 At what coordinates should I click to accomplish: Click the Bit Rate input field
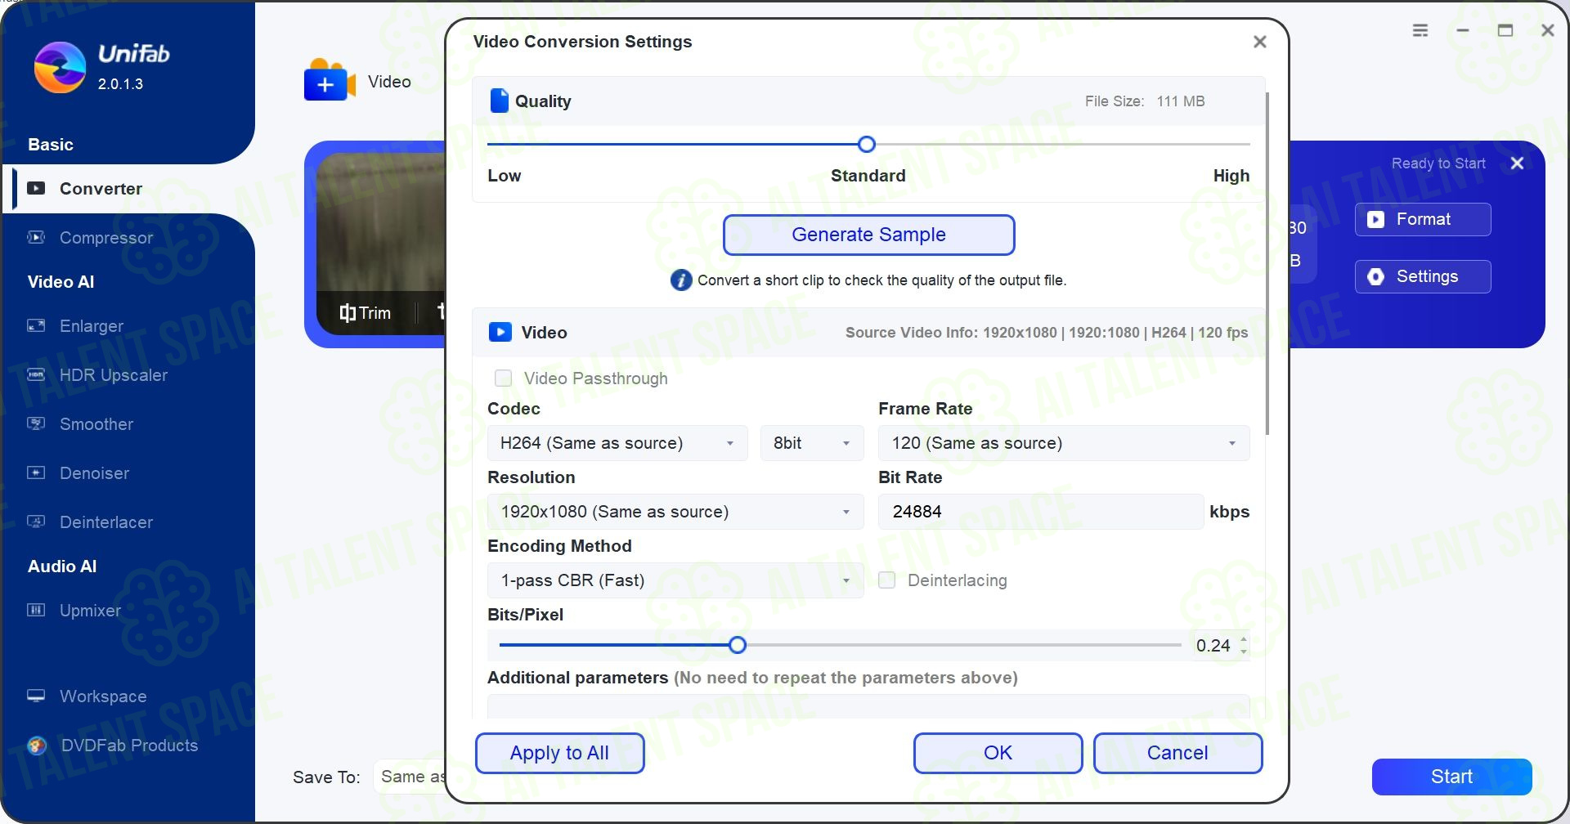pyautogui.click(x=1040, y=512)
